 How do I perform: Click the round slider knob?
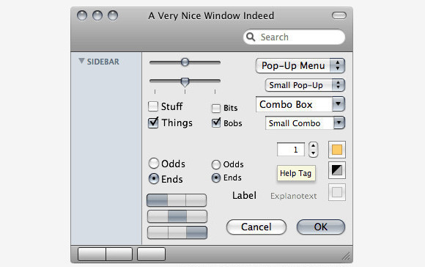[x=185, y=62]
